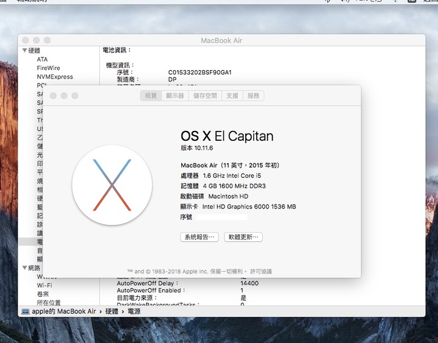Click the 系統報告 button
The height and width of the screenshot is (343, 438).
click(200, 237)
